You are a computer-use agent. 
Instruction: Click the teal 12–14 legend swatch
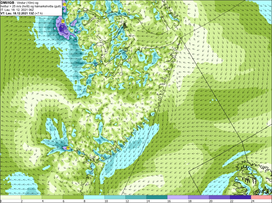(136, 197)
